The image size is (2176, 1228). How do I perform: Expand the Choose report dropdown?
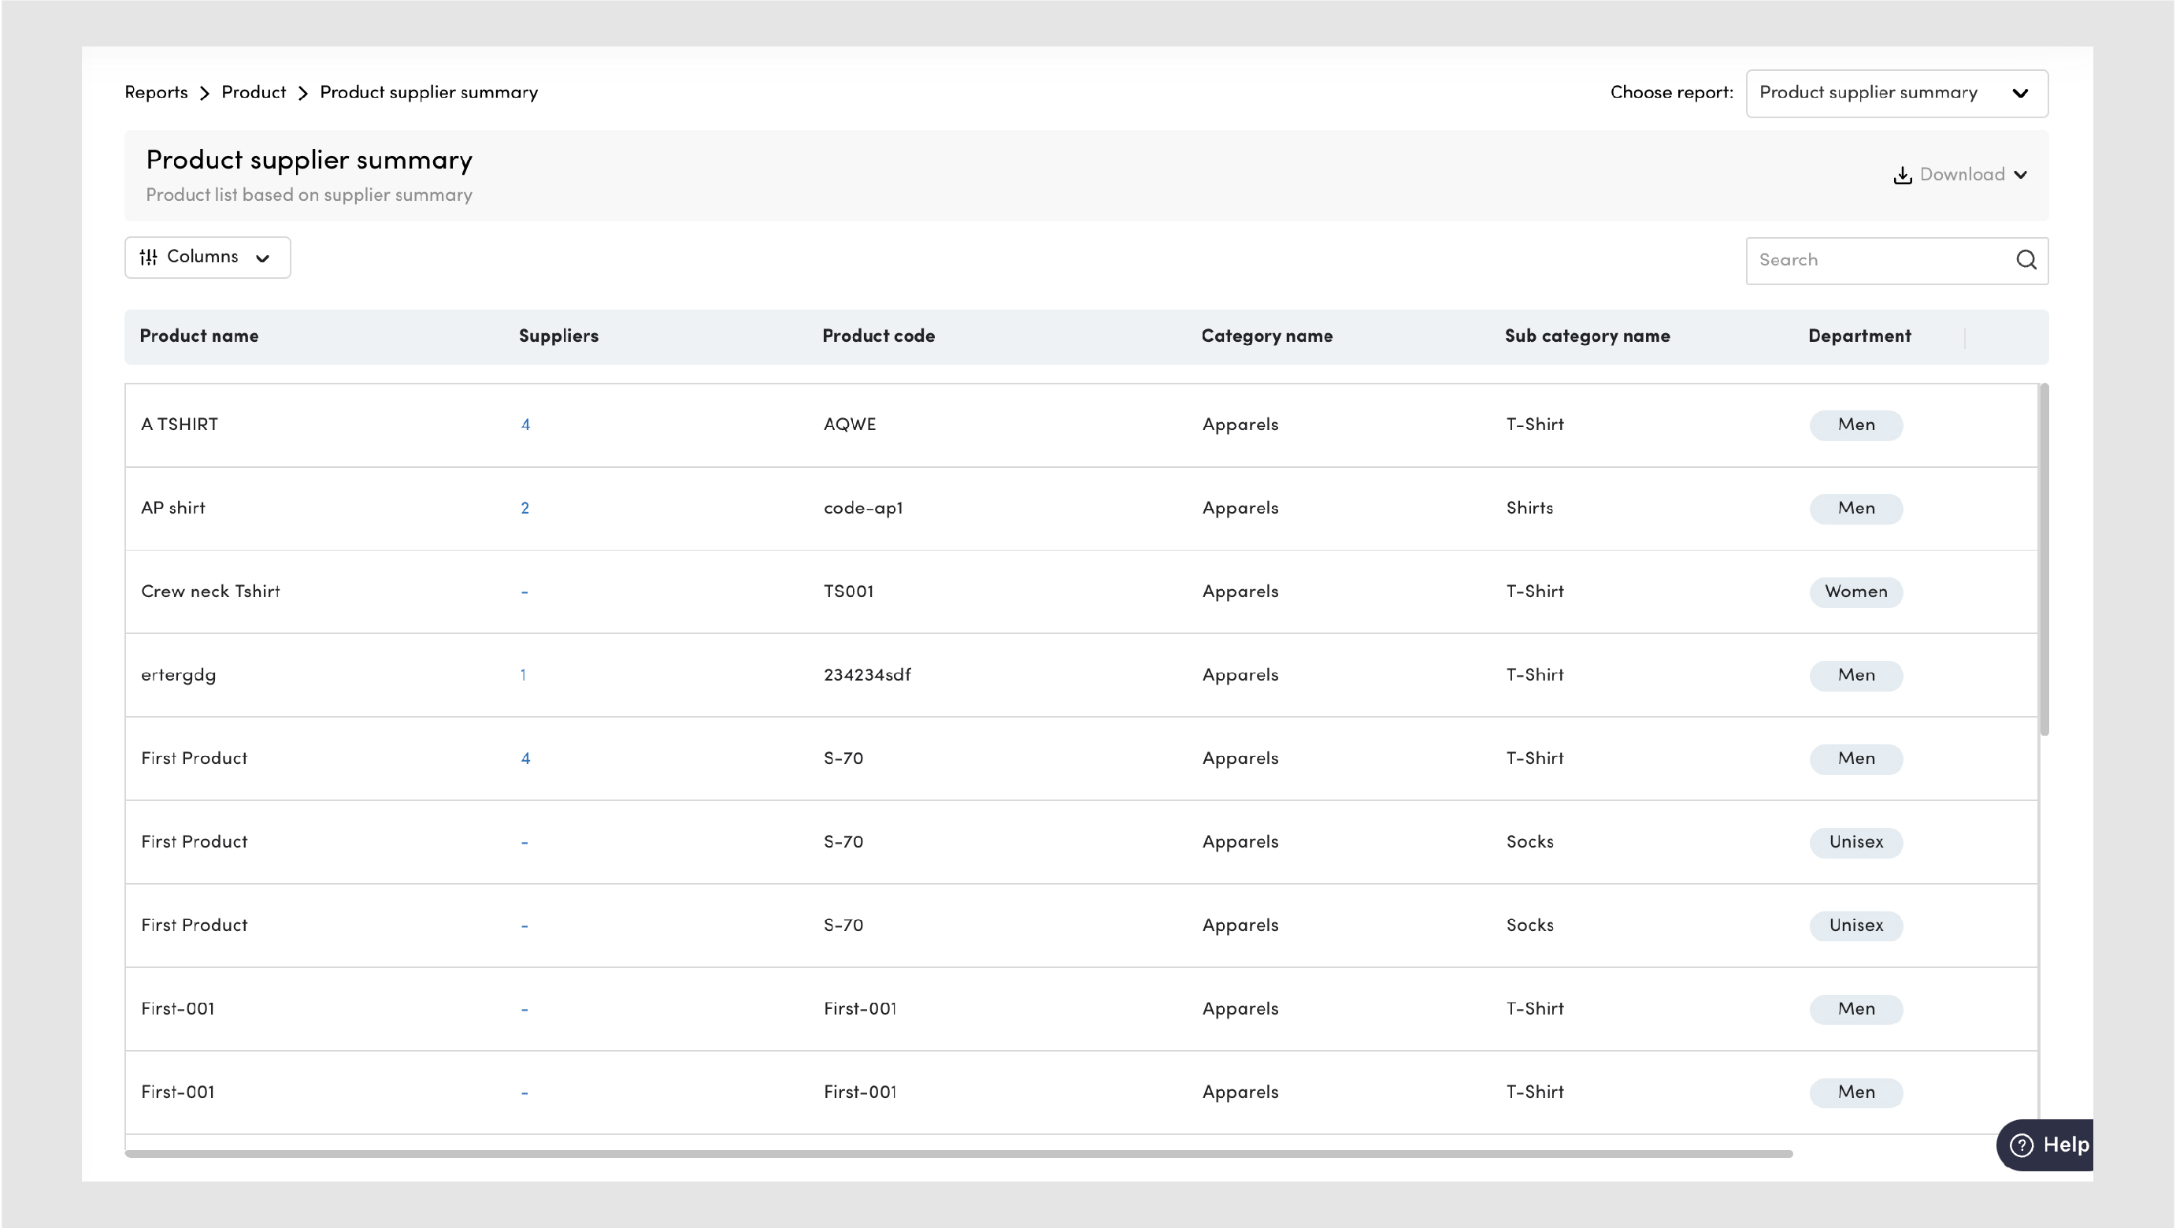[x=1896, y=93]
